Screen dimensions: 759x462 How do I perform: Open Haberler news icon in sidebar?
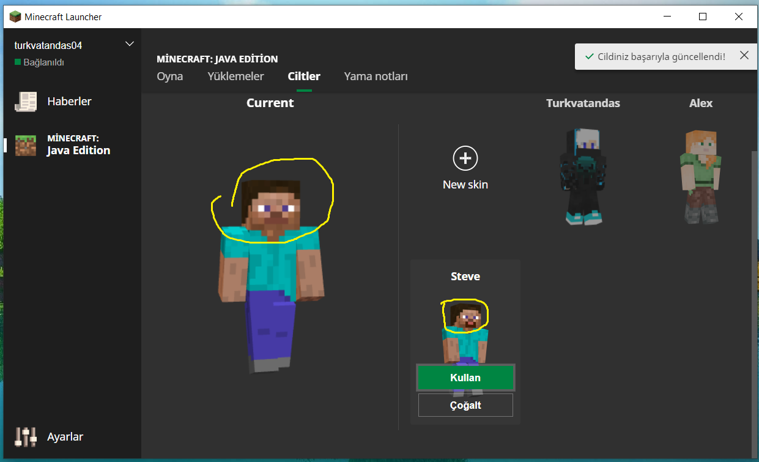pos(26,102)
